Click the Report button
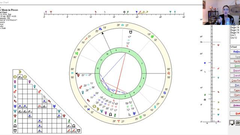240x135 pixels. tap(235, 70)
